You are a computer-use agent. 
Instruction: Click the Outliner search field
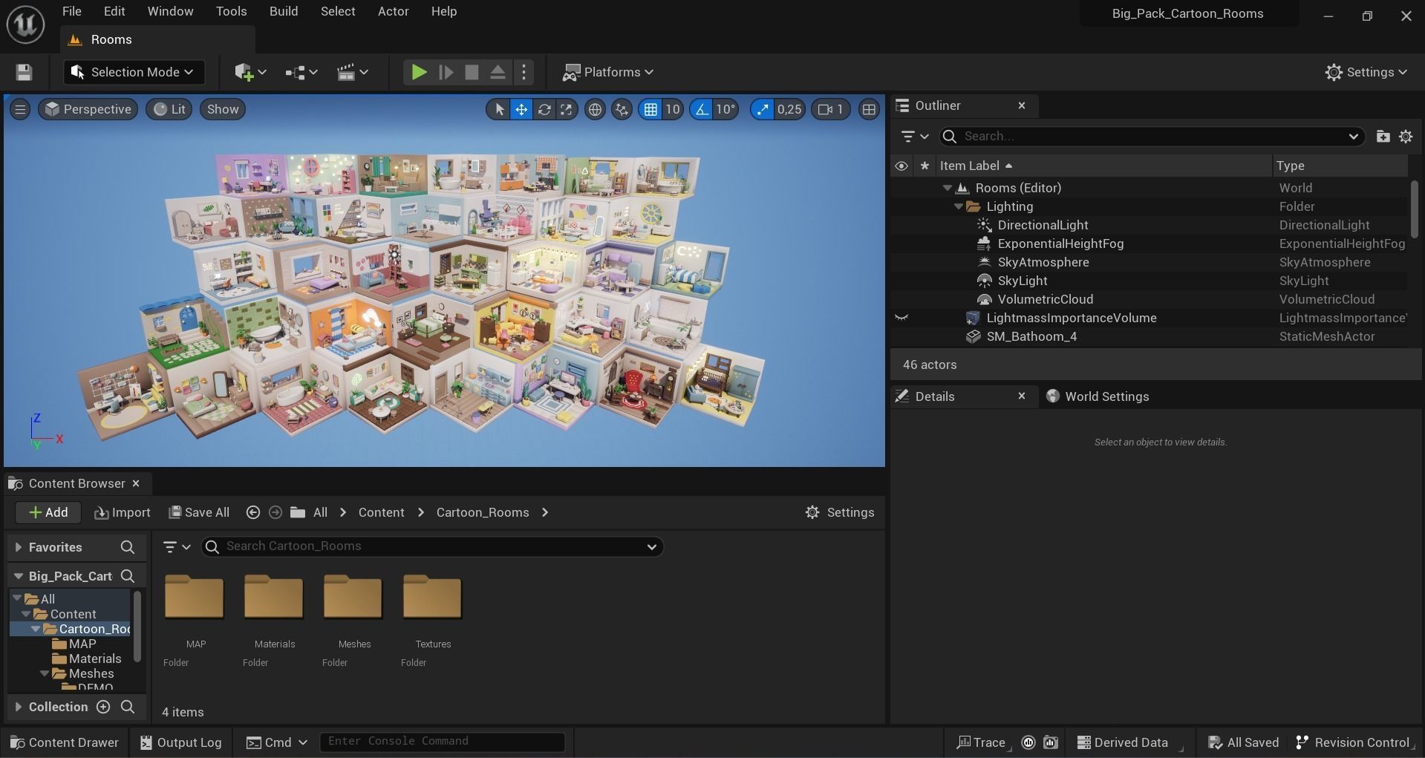tap(1151, 137)
